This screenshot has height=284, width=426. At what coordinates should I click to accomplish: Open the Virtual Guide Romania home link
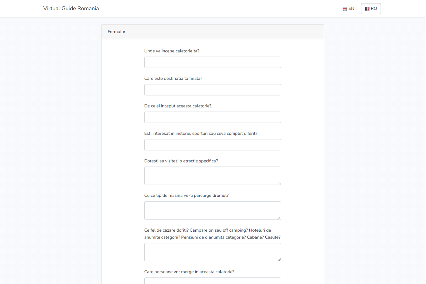[x=71, y=8]
